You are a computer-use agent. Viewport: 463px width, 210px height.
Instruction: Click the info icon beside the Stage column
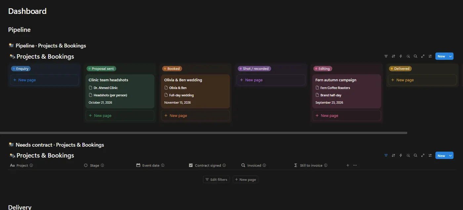coord(103,165)
